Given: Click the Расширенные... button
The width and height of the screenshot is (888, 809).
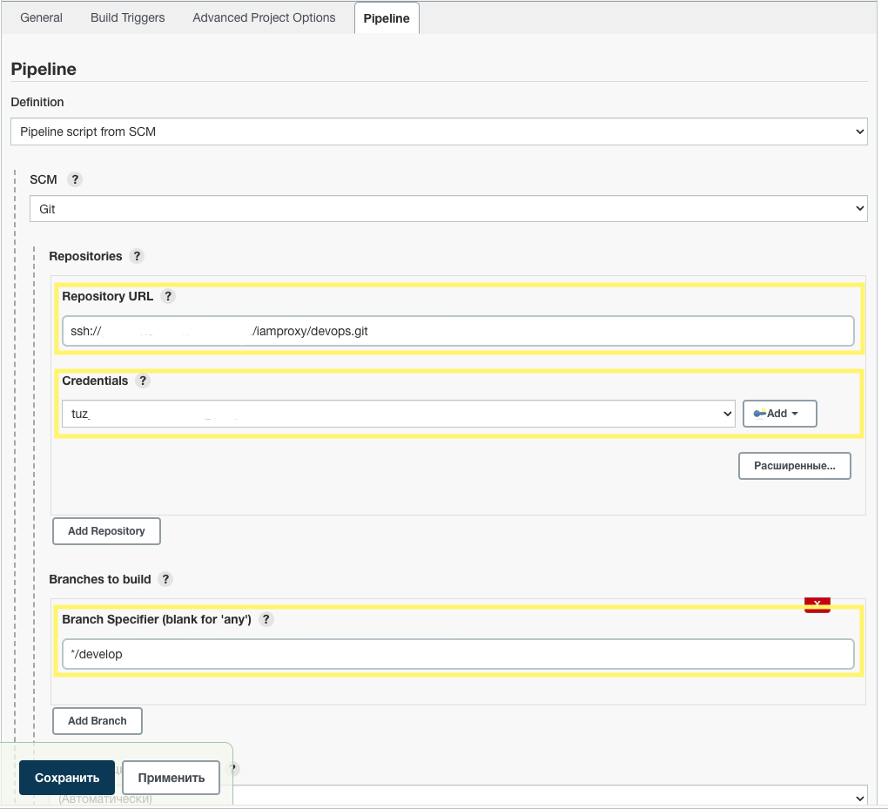Looking at the screenshot, I should pyautogui.click(x=794, y=466).
